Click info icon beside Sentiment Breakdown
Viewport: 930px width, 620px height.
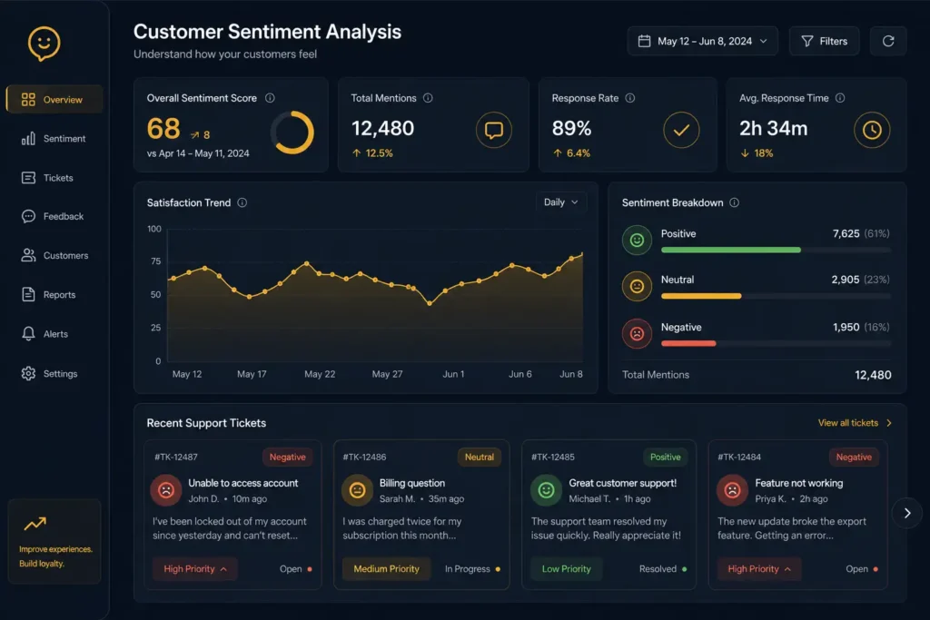(x=734, y=202)
